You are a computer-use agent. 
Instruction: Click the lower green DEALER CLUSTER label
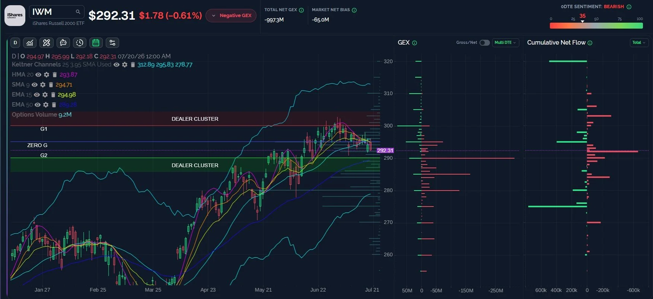(x=195, y=165)
